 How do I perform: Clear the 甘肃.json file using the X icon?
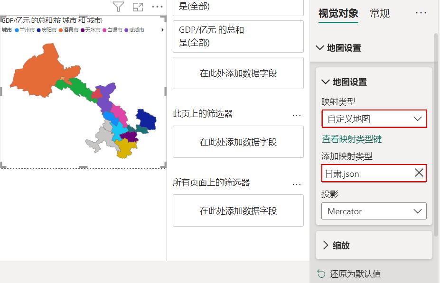[x=419, y=173]
